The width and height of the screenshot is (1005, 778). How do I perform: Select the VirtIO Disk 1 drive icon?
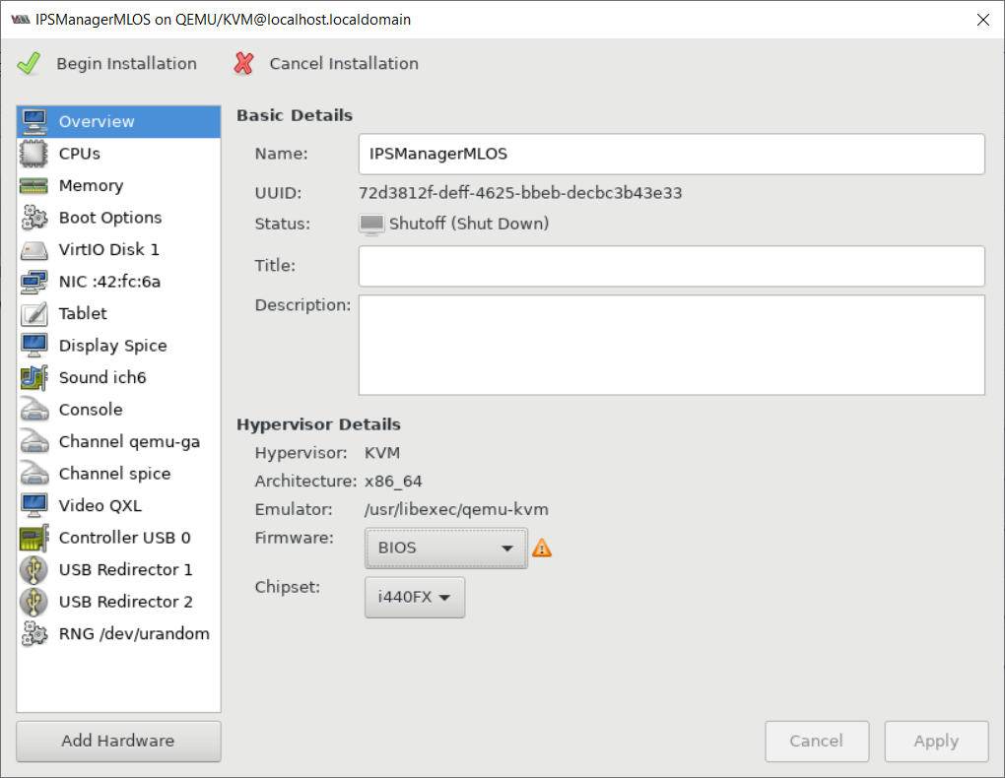(33, 250)
